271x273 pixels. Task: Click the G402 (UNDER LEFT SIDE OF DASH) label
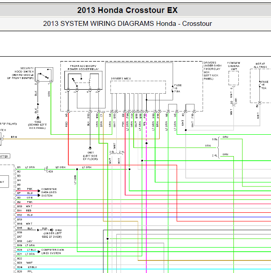click(x=52, y=233)
